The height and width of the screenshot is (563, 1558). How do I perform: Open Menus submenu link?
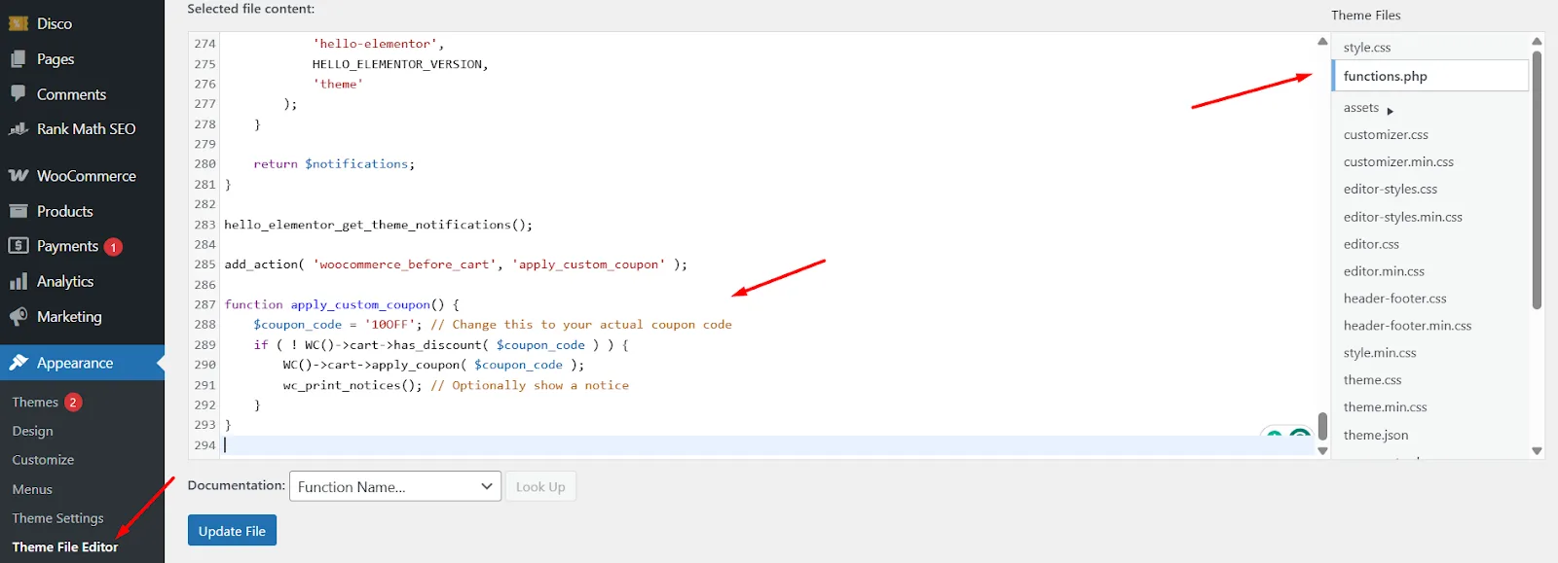32,489
